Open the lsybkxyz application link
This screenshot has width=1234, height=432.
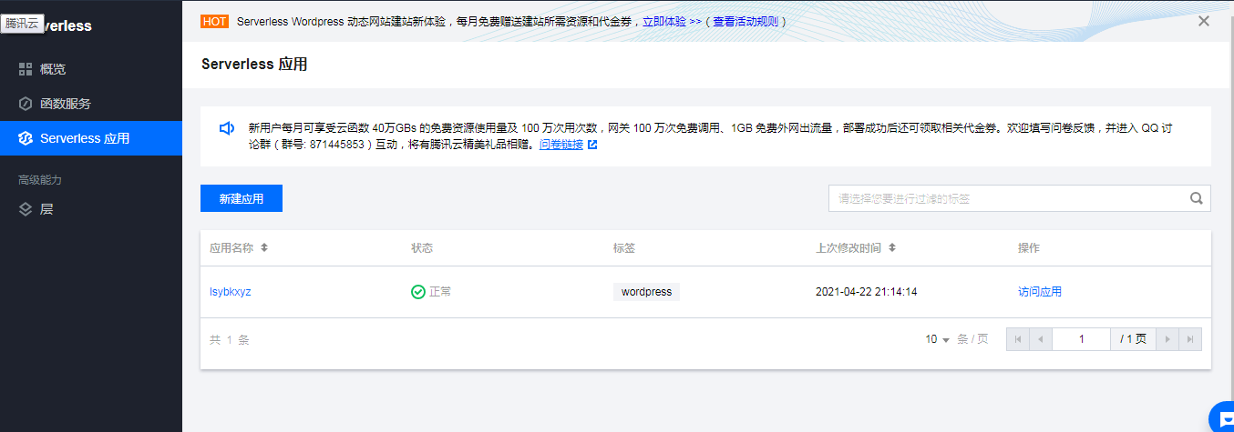click(231, 292)
